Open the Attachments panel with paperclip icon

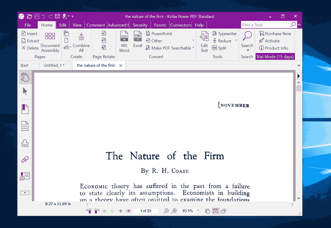point(25,159)
